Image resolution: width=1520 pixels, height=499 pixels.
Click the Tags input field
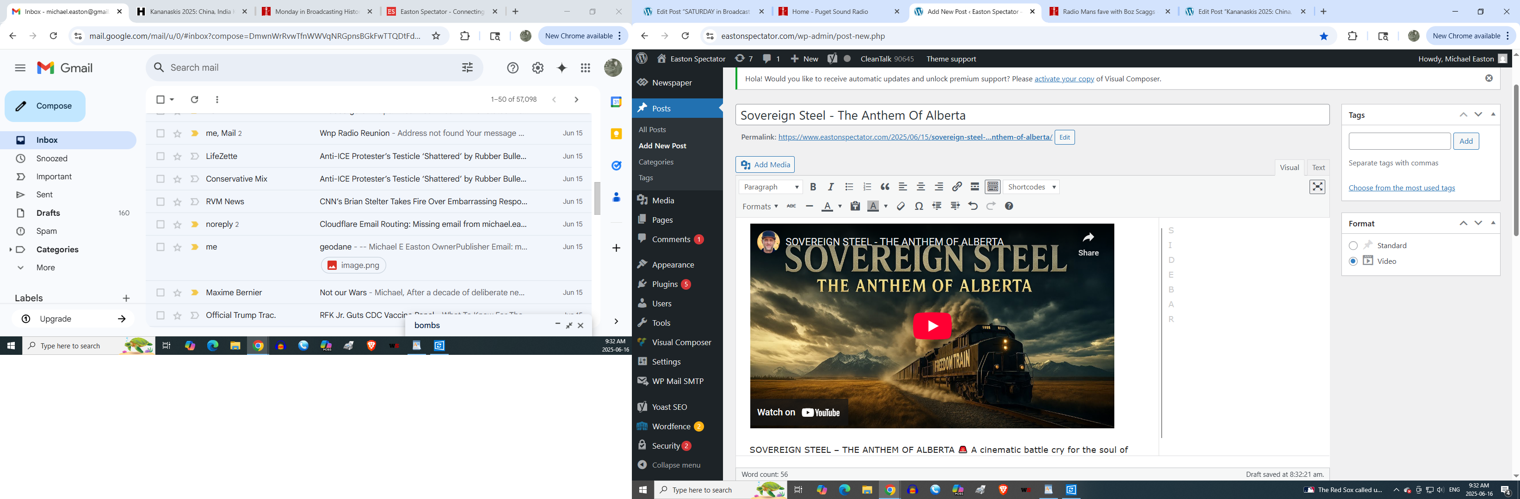coord(1399,141)
